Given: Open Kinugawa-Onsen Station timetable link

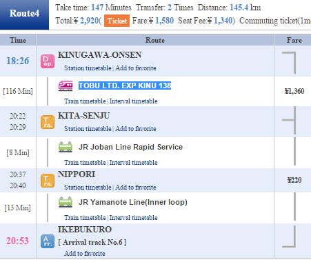Looking at the screenshot, I should tap(88, 68).
